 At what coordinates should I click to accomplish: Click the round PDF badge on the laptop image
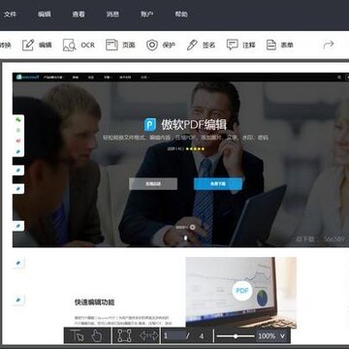pos(242,290)
